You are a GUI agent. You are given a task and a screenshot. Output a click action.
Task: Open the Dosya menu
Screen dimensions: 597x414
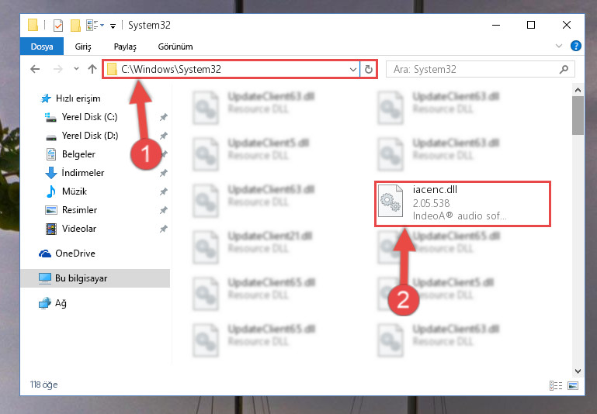[42, 47]
